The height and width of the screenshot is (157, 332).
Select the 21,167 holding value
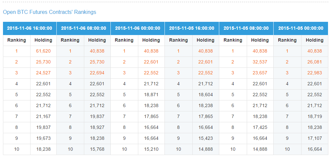coord(43,116)
